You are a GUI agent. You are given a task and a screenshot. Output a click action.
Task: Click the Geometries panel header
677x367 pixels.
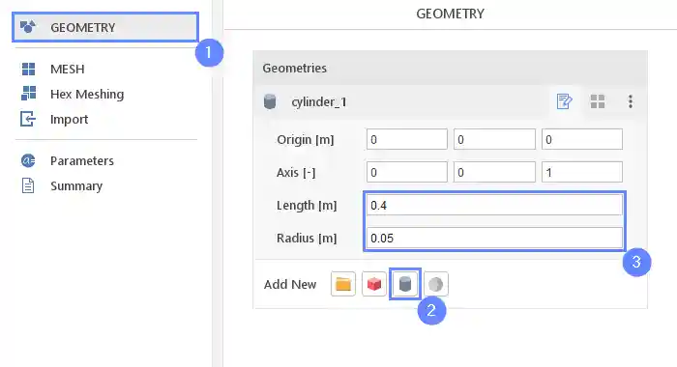coord(451,68)
